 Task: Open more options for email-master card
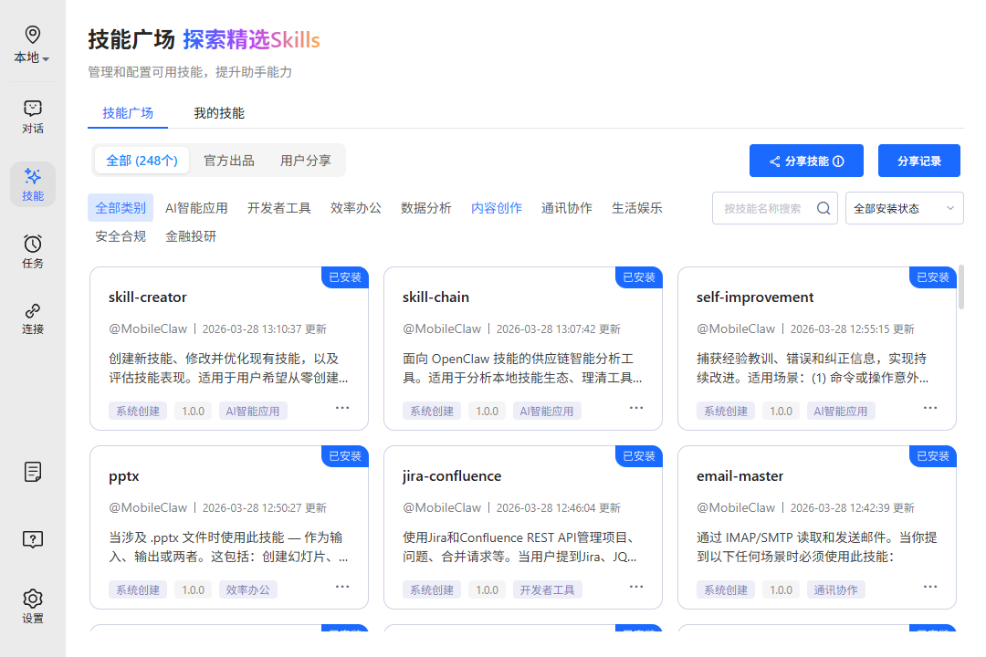(x=930, y=587)
